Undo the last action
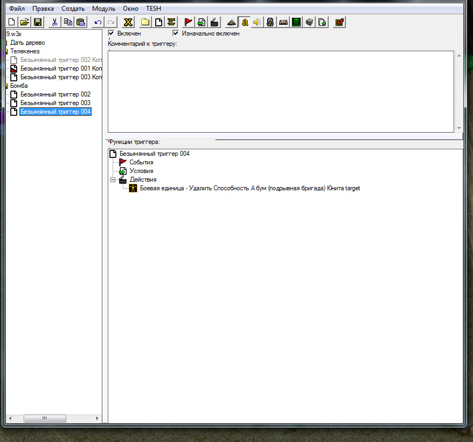The image size is (473, 442). point(98,22)
